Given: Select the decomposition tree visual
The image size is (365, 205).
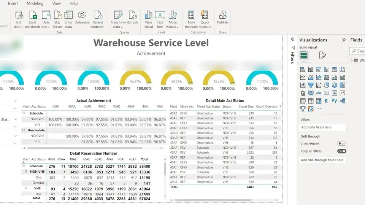Looking at the screenshot, I should click(343, 101).
